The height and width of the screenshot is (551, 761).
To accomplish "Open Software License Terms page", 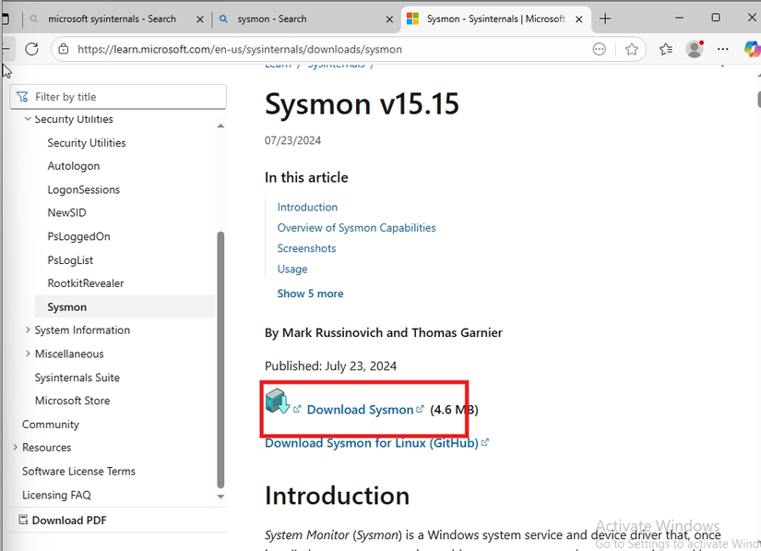I will point(78,471).
